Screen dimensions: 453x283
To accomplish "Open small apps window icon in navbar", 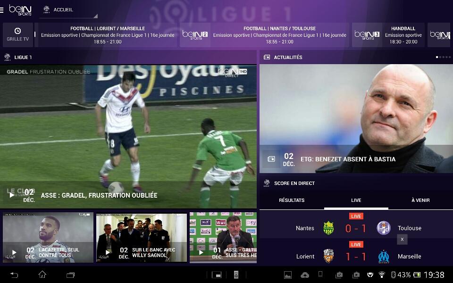I will pos(217,275).
